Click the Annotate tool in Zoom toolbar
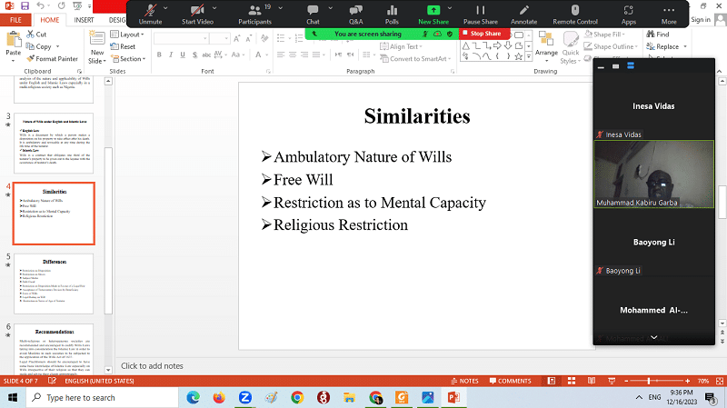 pyautogui.click(x=523, y=12)
